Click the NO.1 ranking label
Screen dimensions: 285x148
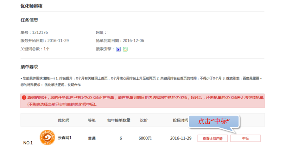28,143
